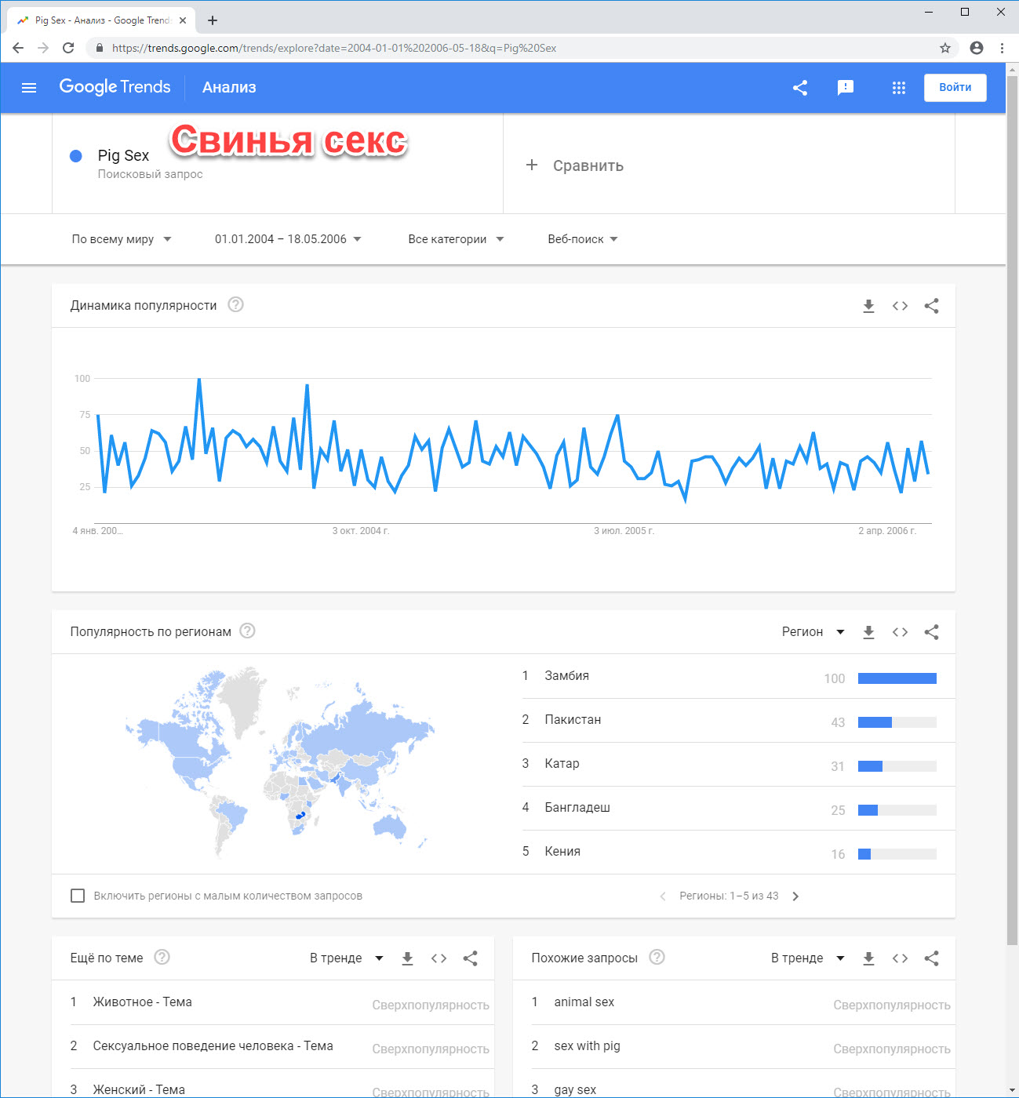Reload the page
The height and width of the screenshot is (1098, 1019).
(68, 48)
